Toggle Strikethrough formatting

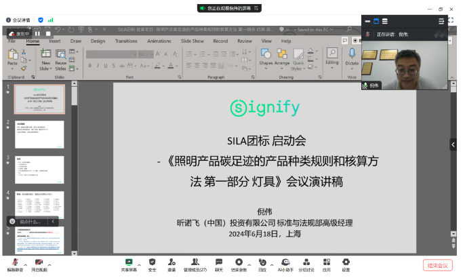121,66
